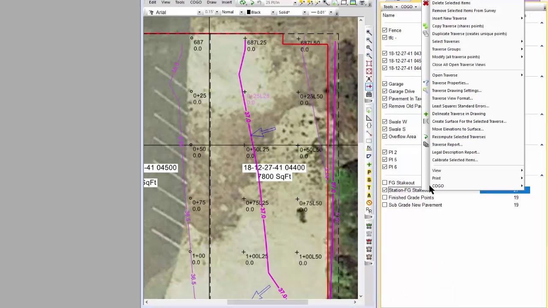548x308 pixels.
Task: Click the 18-12-27-41 04400 parcel label
Action: (274, 168)
